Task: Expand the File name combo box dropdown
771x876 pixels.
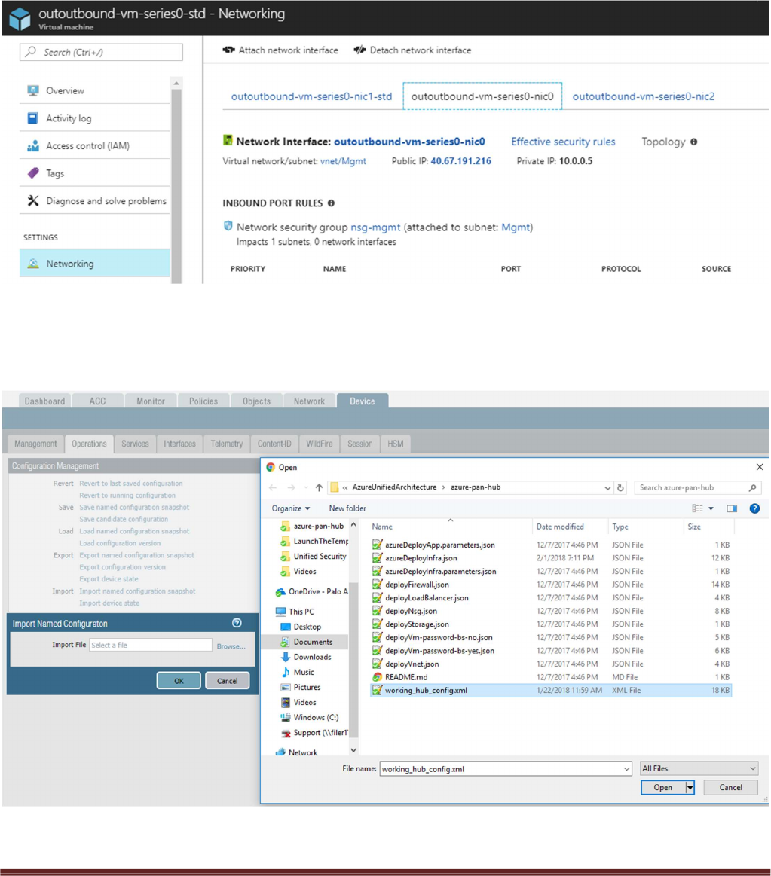Action: (x=627, y=769)
